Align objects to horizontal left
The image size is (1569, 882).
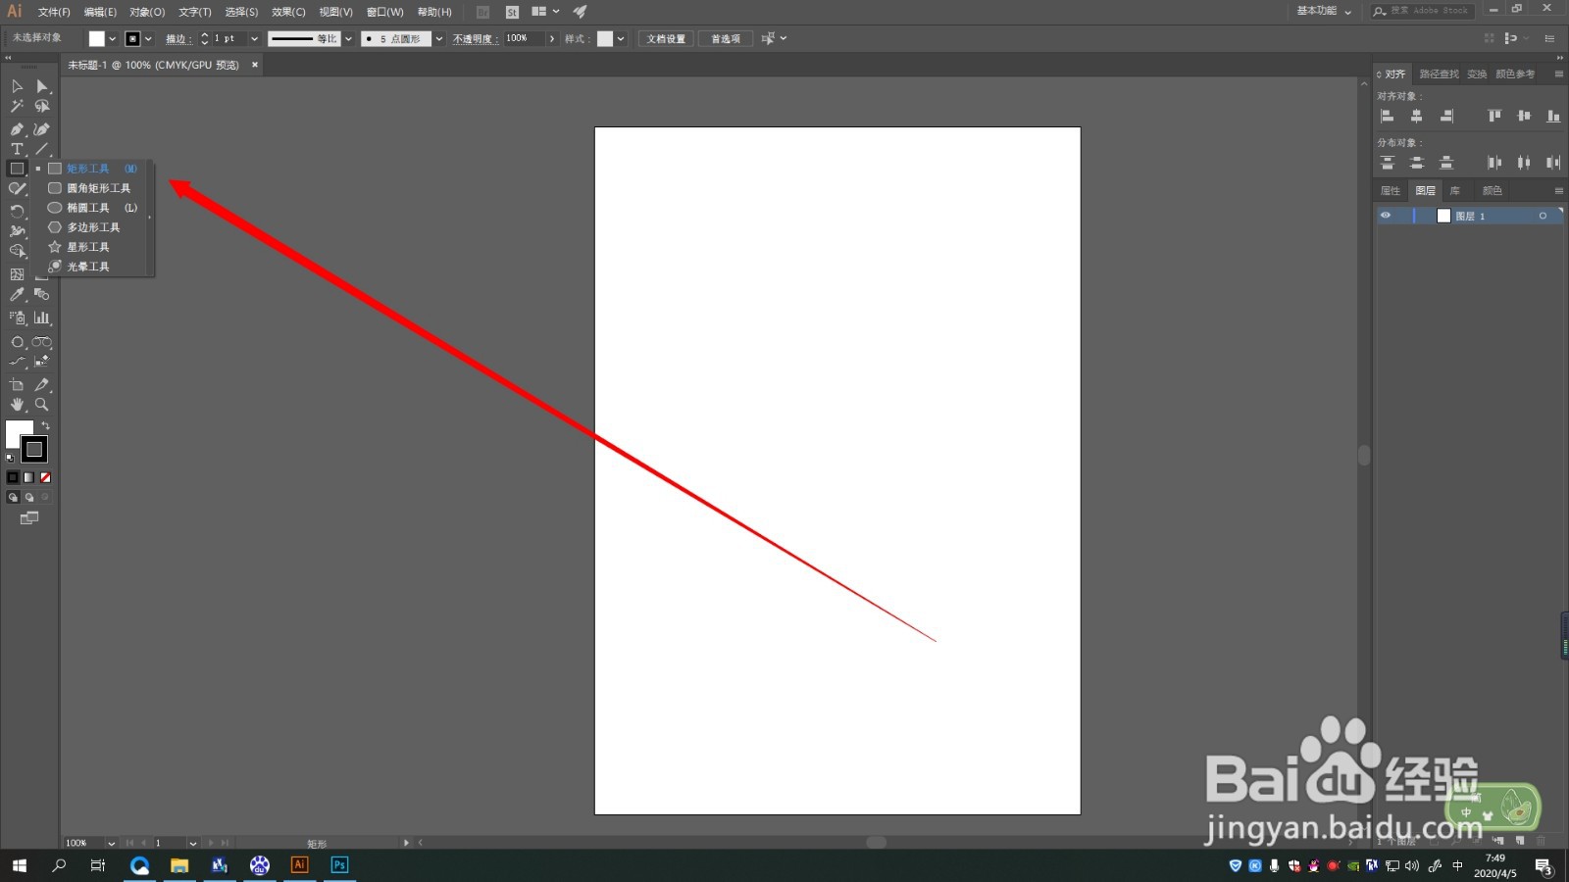point(1387,116)
